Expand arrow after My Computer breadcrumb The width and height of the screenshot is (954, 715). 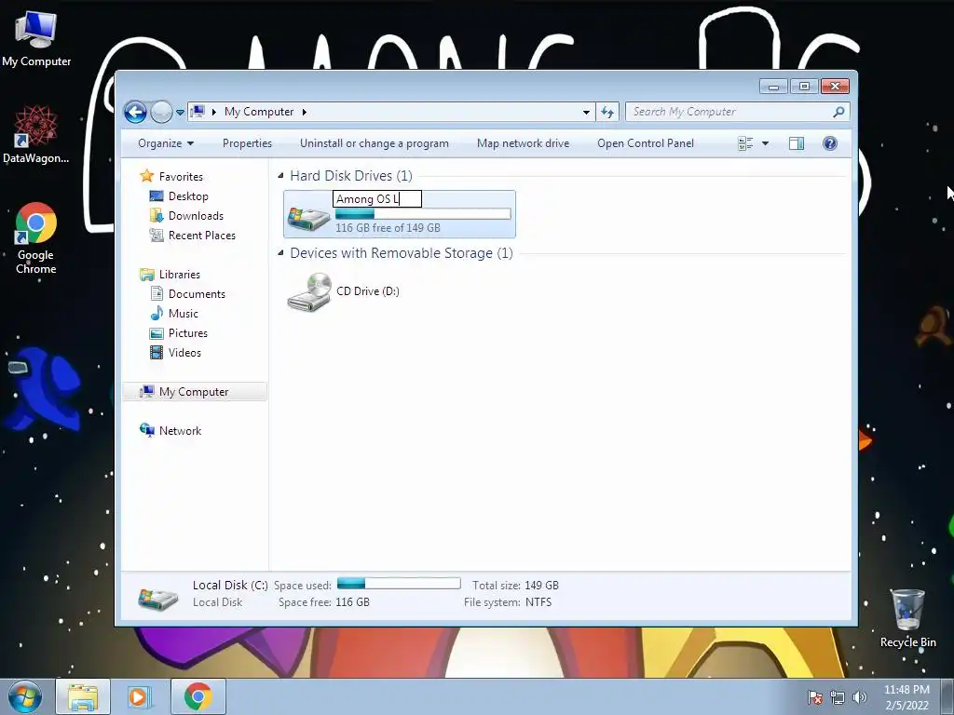[x=305, y=112]
